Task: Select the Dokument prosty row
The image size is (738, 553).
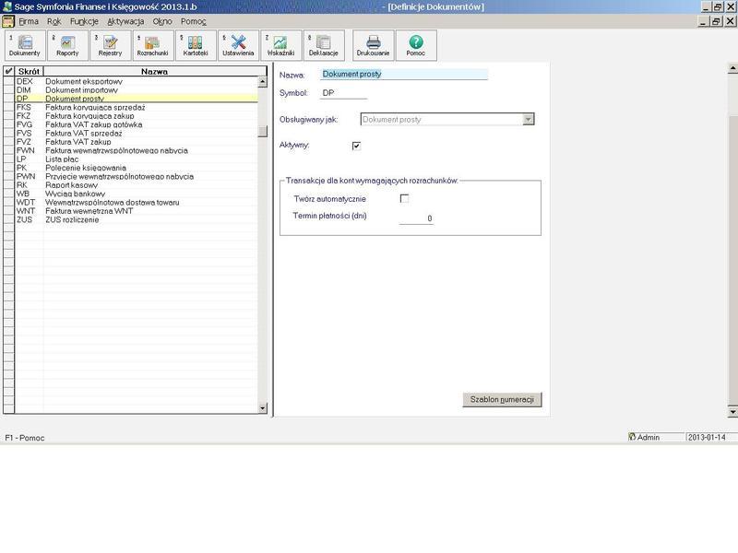Action: [x=137, y=99]
